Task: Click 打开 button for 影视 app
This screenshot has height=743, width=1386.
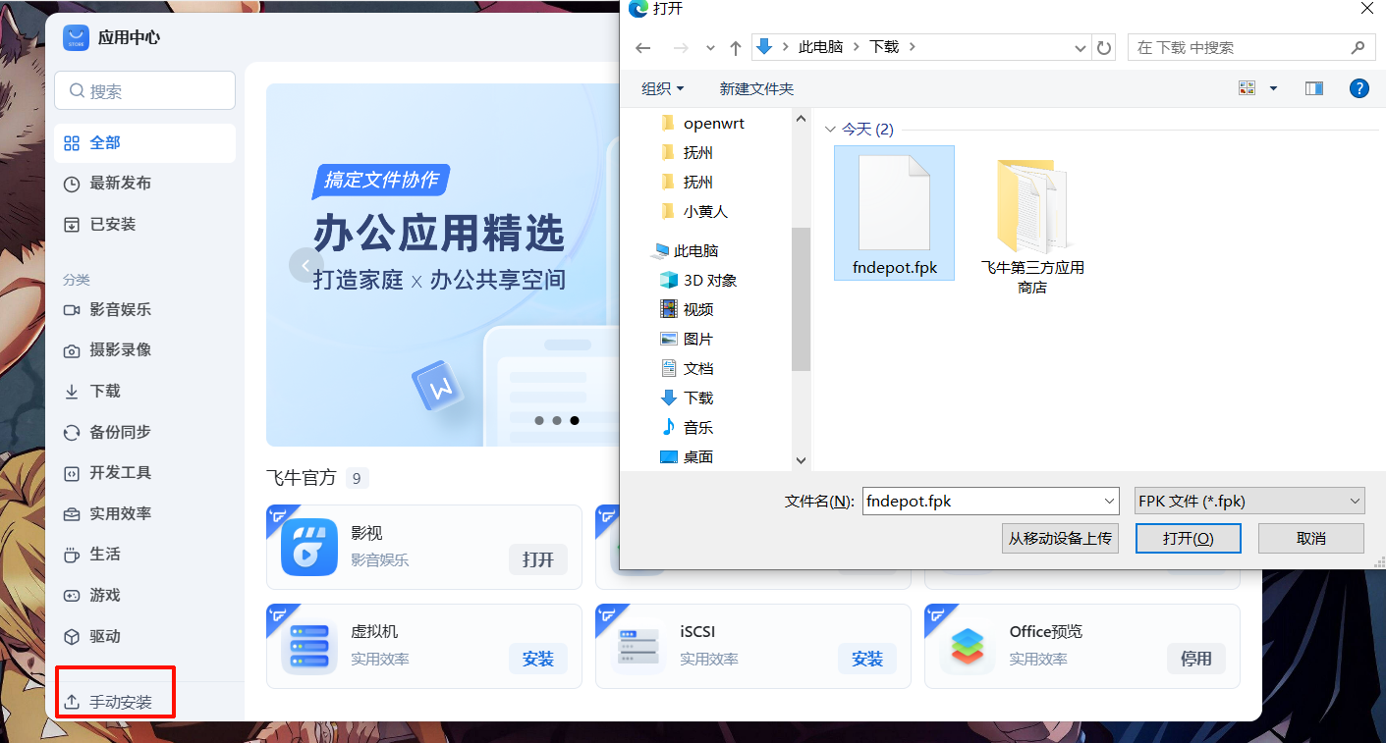Action: (x=538, y=559)
